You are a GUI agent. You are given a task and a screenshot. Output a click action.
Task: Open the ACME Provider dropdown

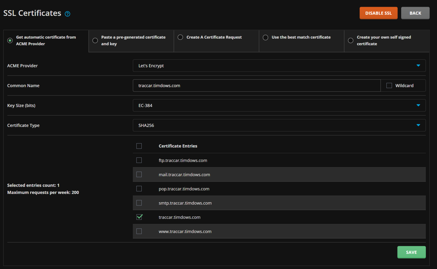pyautogui.click(x=279, y=66)
